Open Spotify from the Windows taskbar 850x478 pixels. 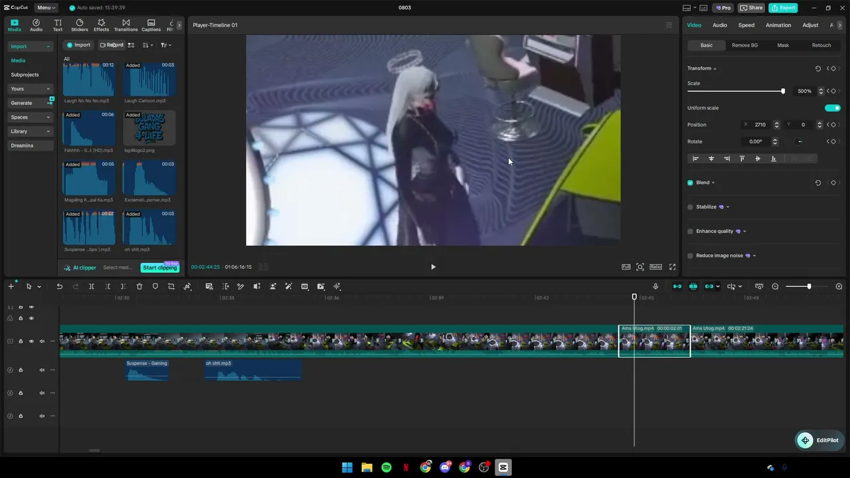(x=386, y=467)
